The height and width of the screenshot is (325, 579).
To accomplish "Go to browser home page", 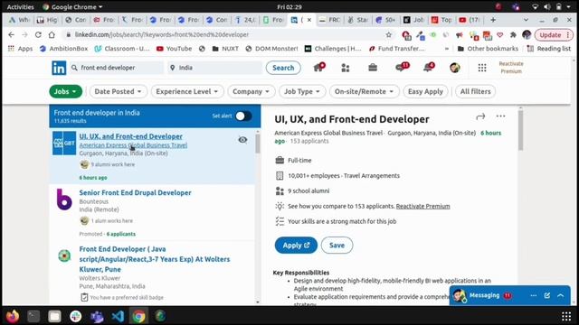I will (52, 34).
